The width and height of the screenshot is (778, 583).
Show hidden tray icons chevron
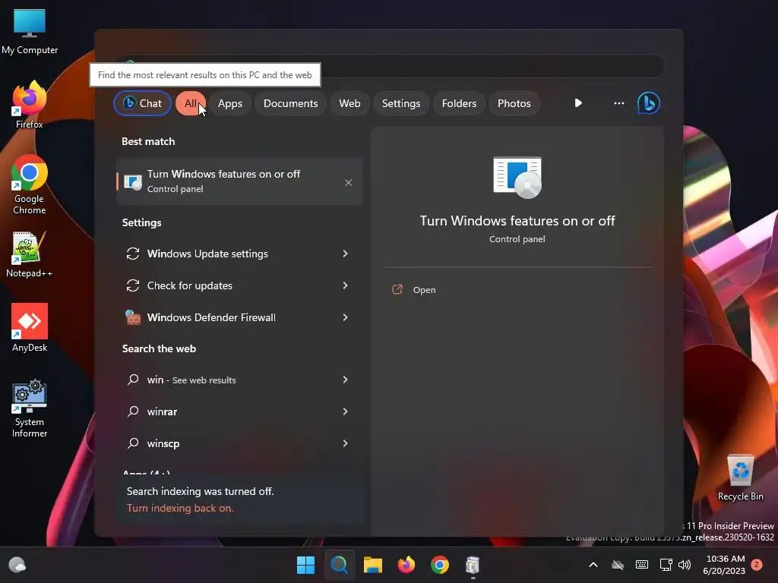coord(593,565)
